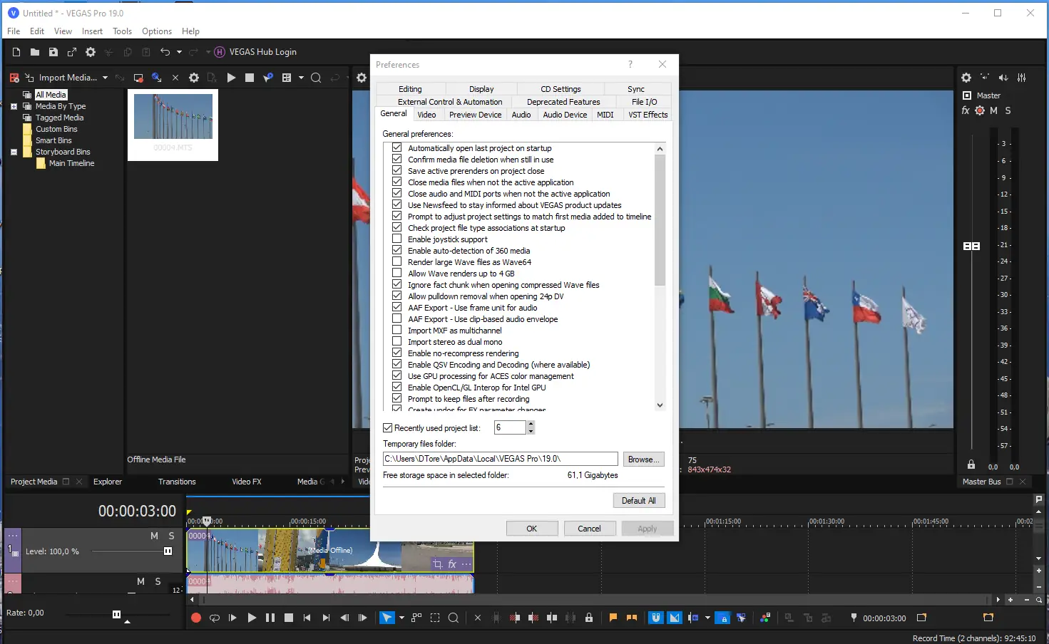The height and width of the screenshot is (644, 1049).
Task: Click the video track Level slider handle
Action: click(x=168, y=551)
